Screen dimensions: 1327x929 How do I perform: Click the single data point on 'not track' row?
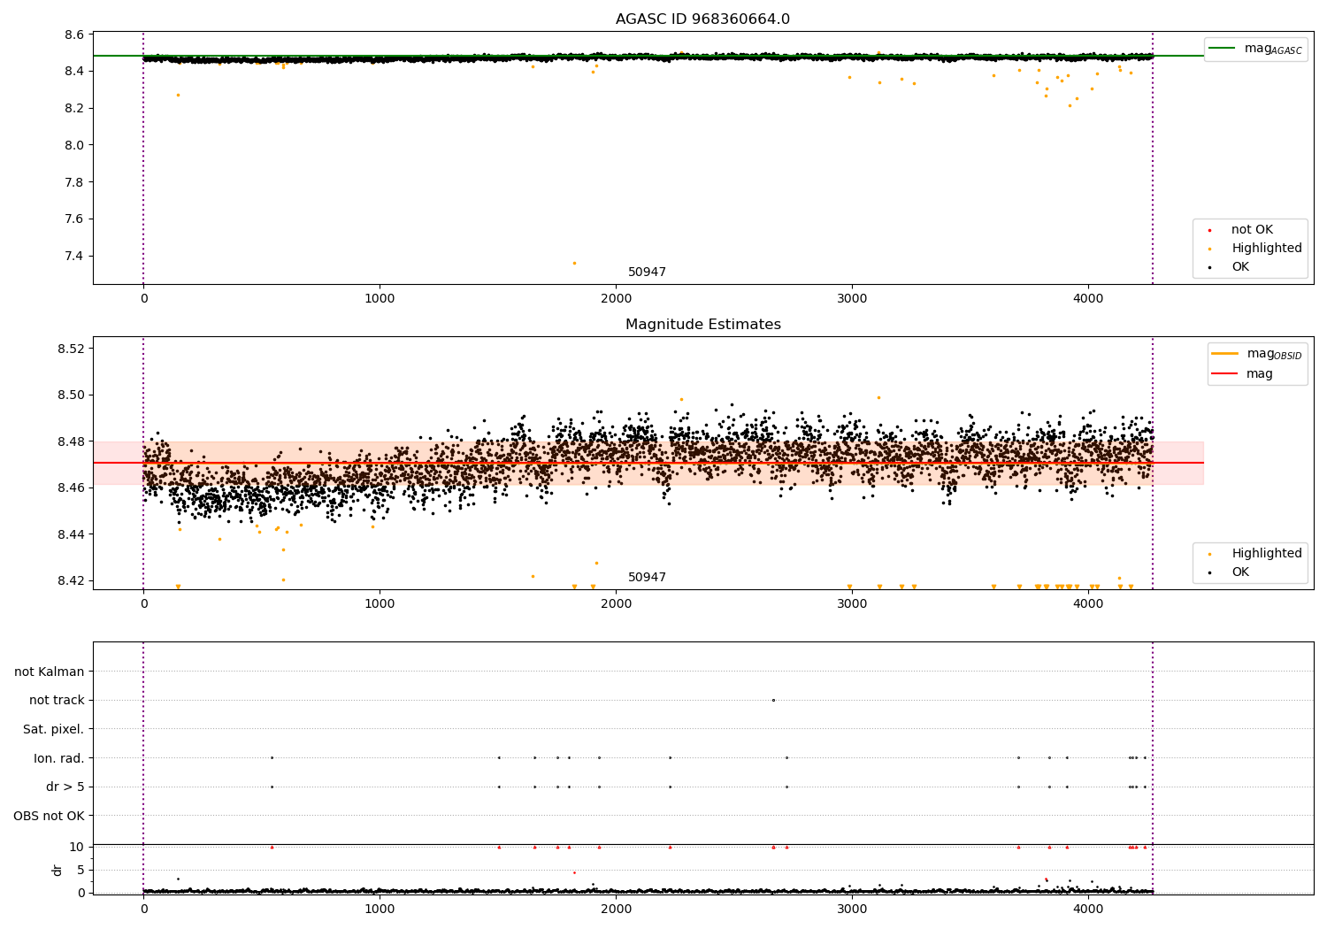pos(773,700)
